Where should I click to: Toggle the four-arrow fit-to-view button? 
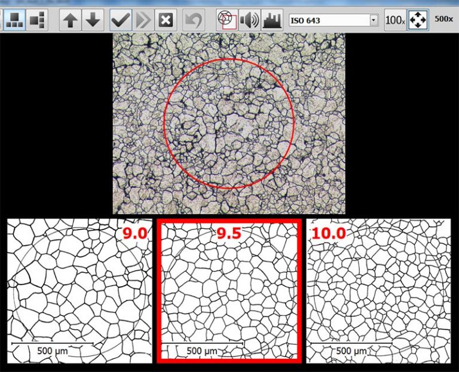[x=417, y=20]
